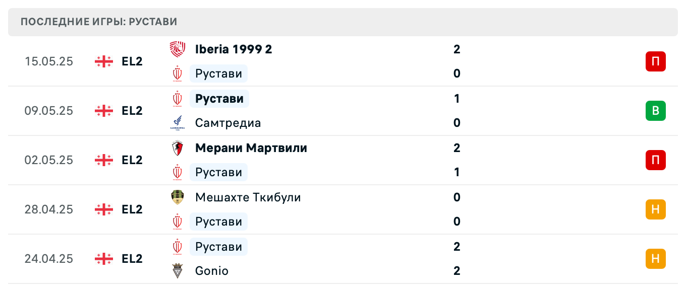
Task: Open the Мерани Мартвили club crest
Action: coord(178,148)
